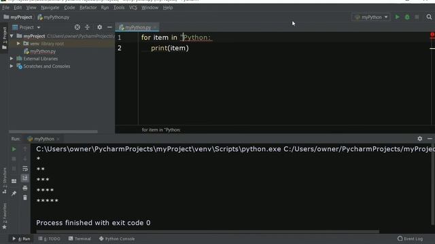Toggle the 2: Favorites side tool window
This screenshot has width=435, height=244.
coord(5,216)
